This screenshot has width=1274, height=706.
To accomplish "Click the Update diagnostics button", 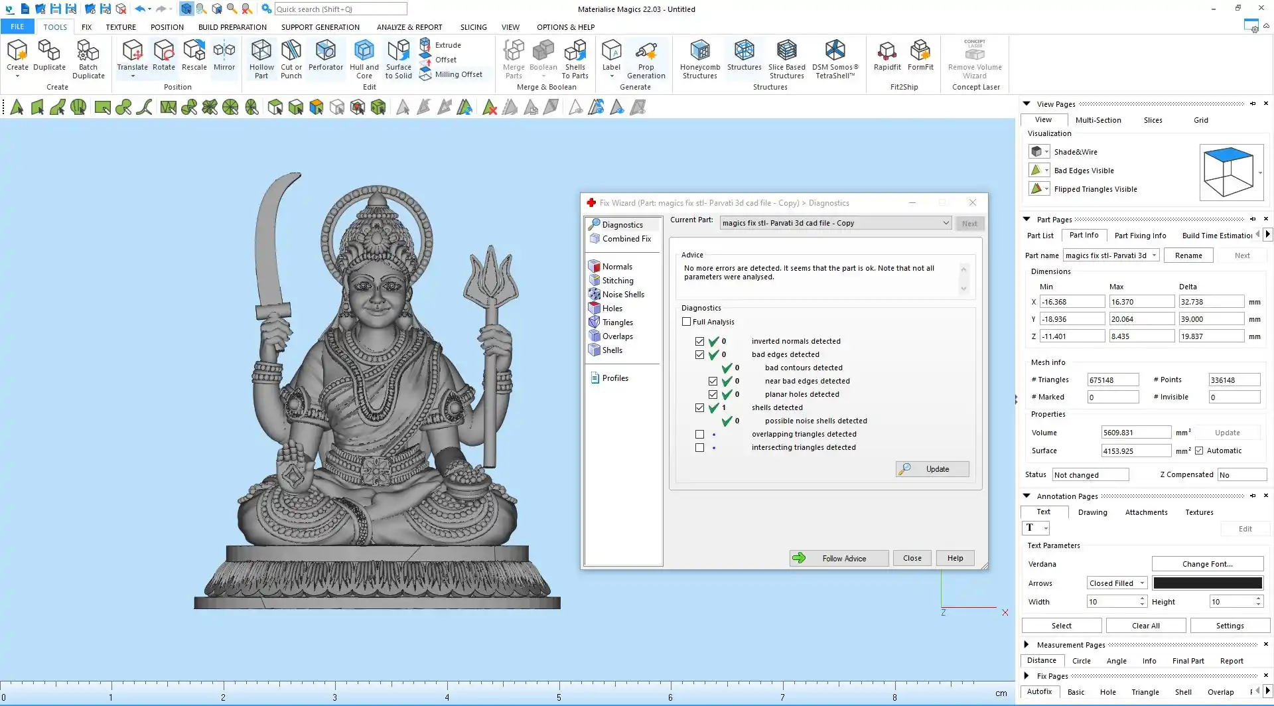I will click(932, 469).
